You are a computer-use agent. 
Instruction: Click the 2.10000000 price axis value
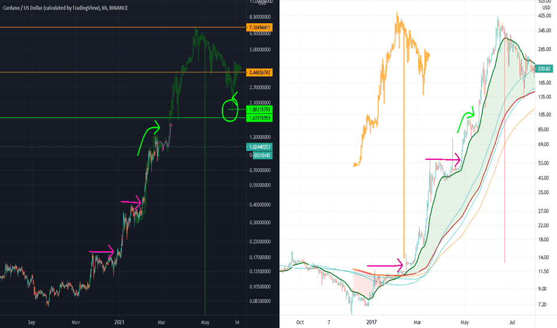pos(260,103)
